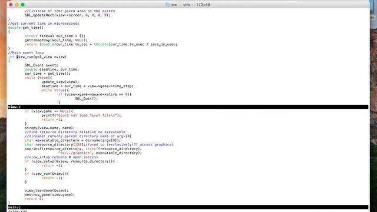The width and height of the screenshot is (377, 212).
Task: Click 'cur_time = get_time();' line
Action: coord(48,74)
